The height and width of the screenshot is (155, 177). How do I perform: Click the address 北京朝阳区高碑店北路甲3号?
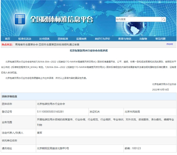[53, 148]
